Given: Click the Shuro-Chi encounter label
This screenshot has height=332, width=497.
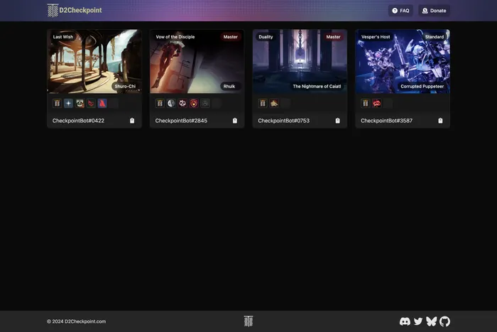Looking at the screenshot, I should tap(125, 86).
